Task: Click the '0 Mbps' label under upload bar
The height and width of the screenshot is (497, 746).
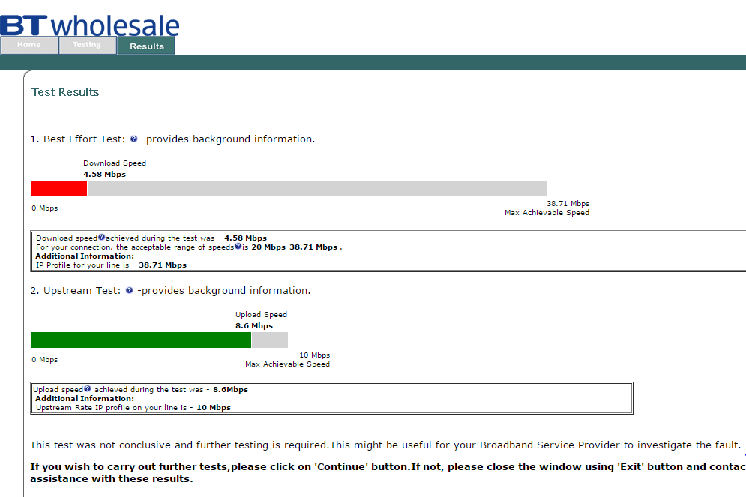Action: pyautogui.click(x=45, y=360)
